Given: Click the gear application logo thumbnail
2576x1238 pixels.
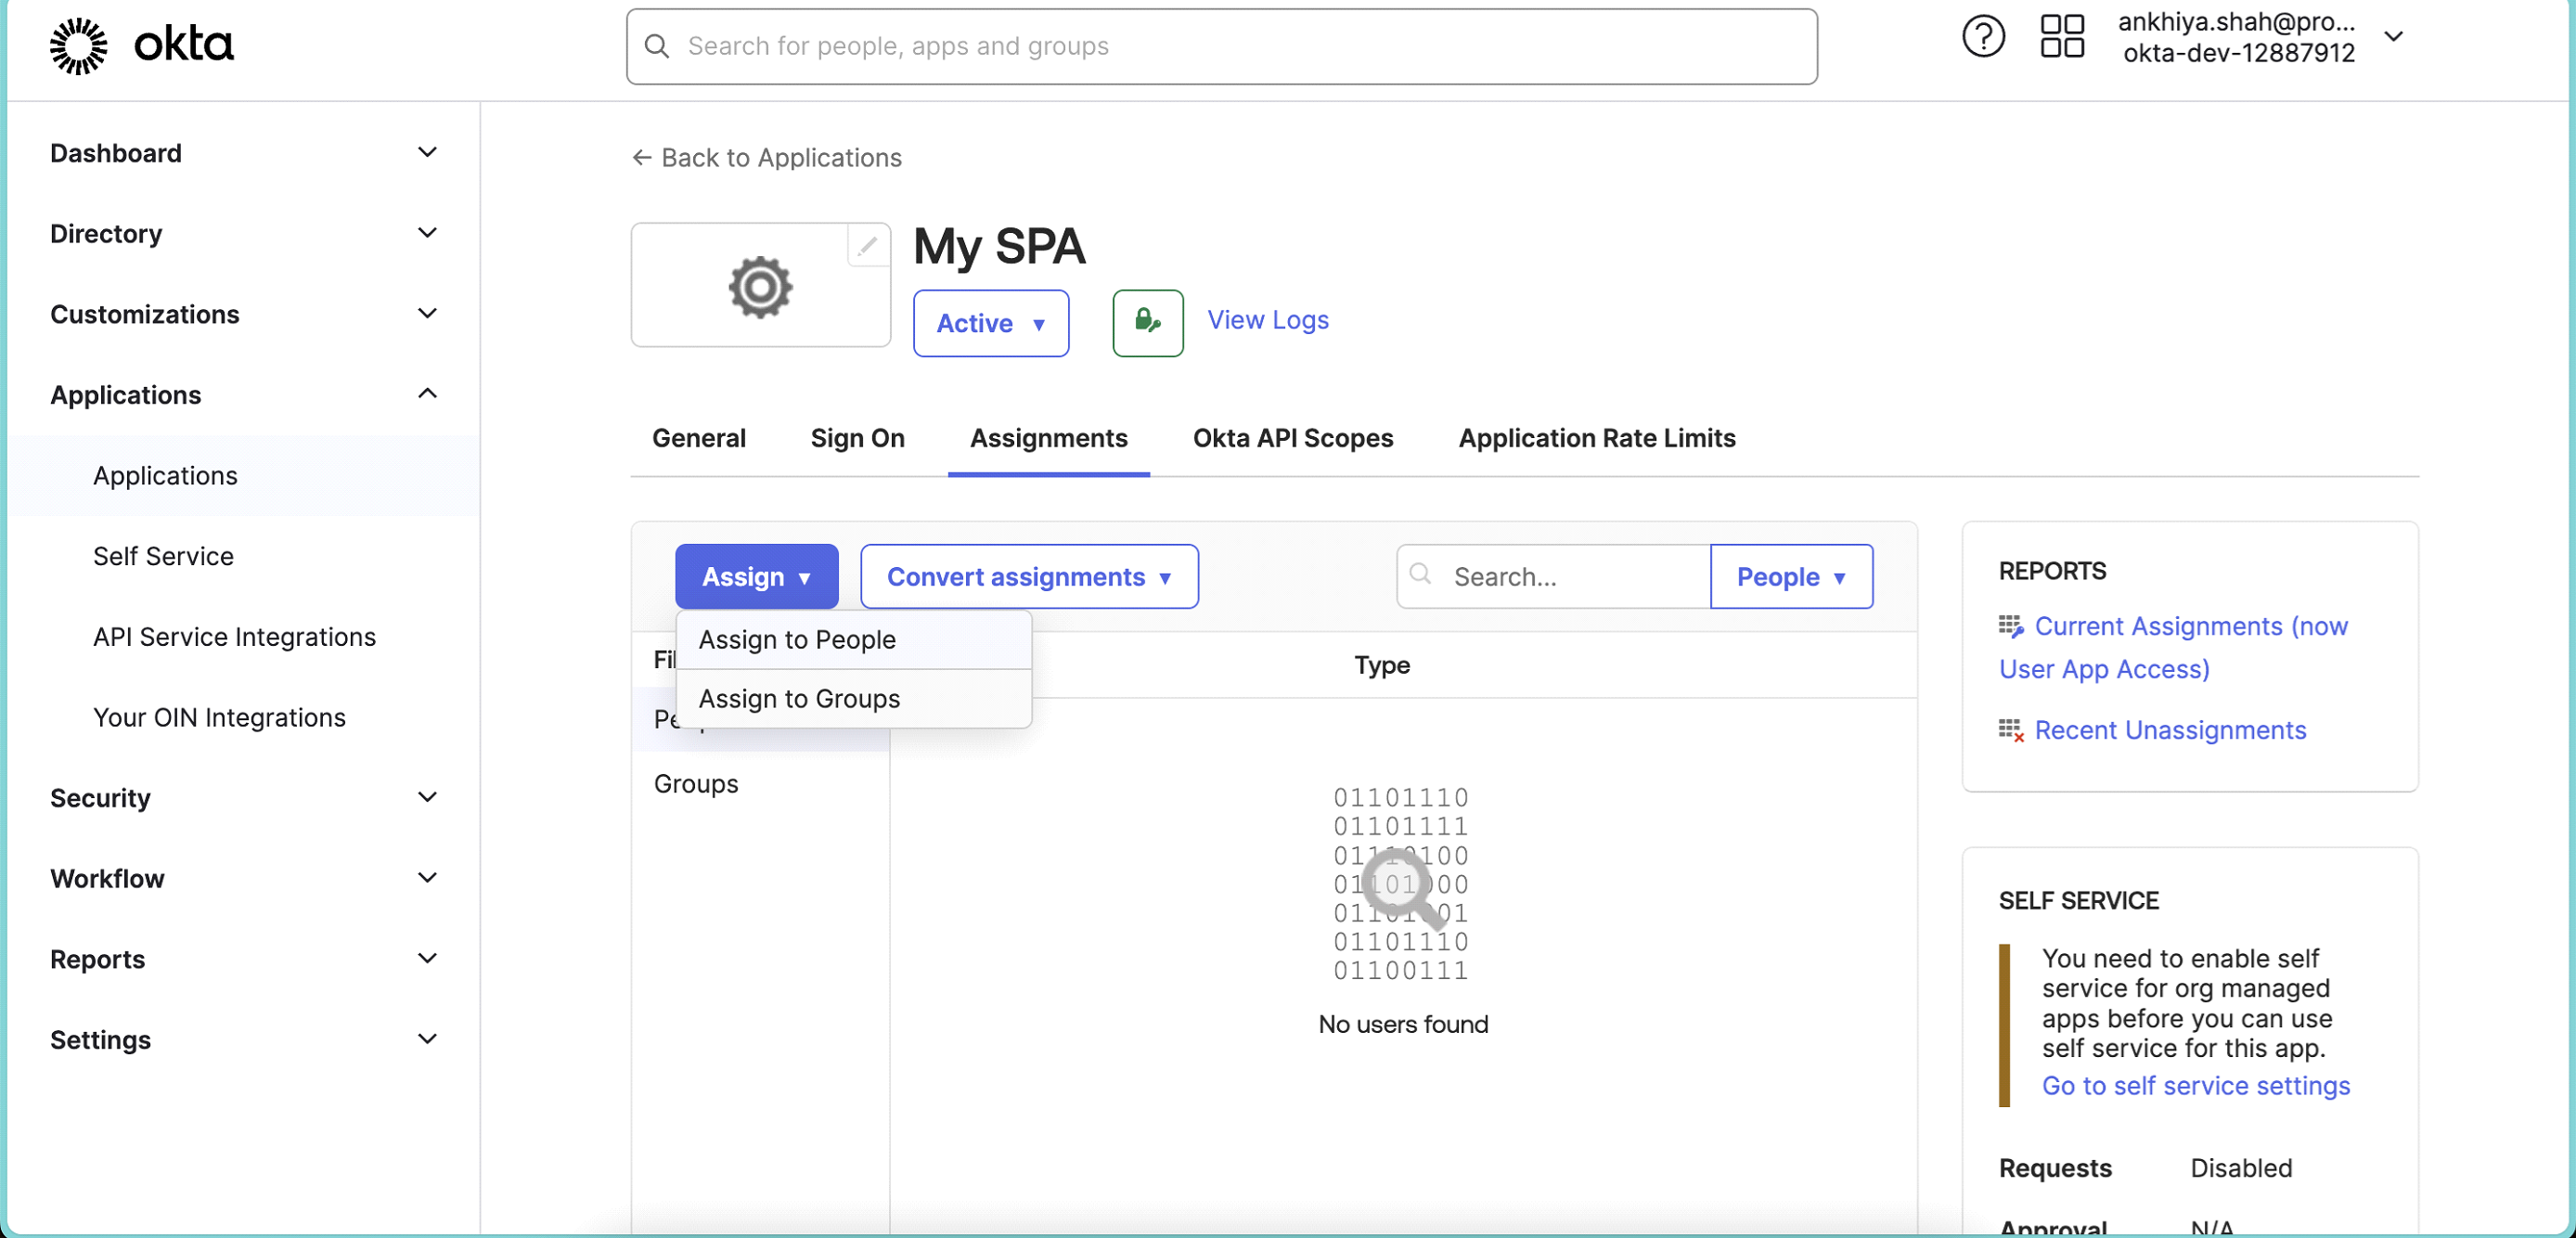Looking at the screenshot, I should coord(760,288).
